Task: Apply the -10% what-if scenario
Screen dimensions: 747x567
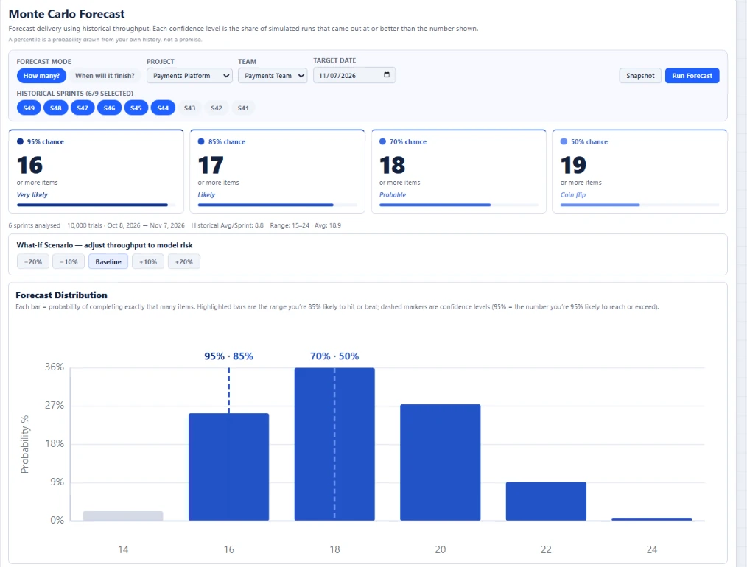Action: point(69,262)
